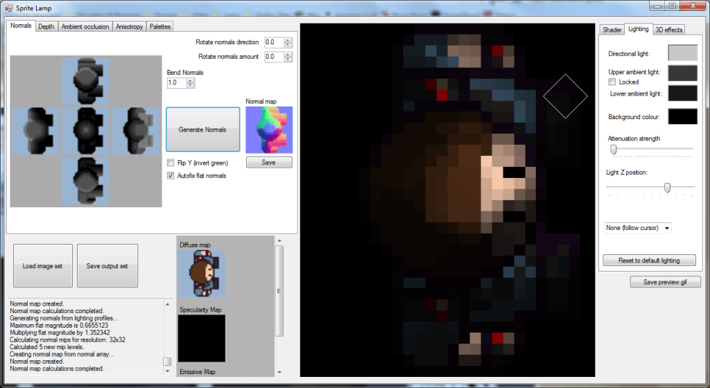This screenshot has height=388, width=710.
Task: Maximize the Sprite Lamp window
Action: [x=673, y=6]
